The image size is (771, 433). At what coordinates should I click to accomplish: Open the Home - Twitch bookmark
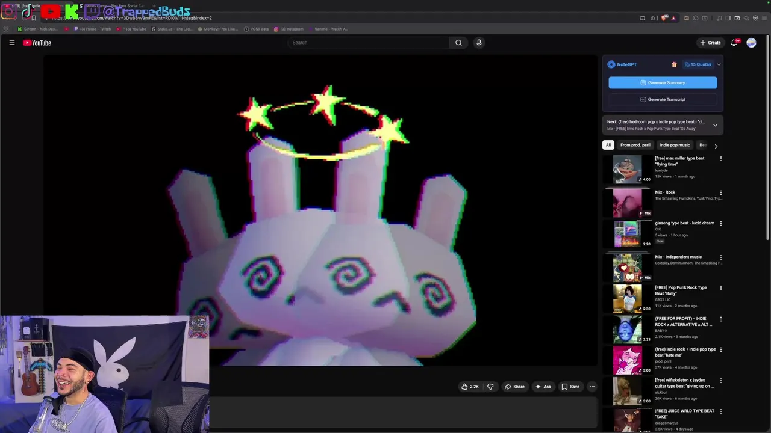tap(93, 29)
